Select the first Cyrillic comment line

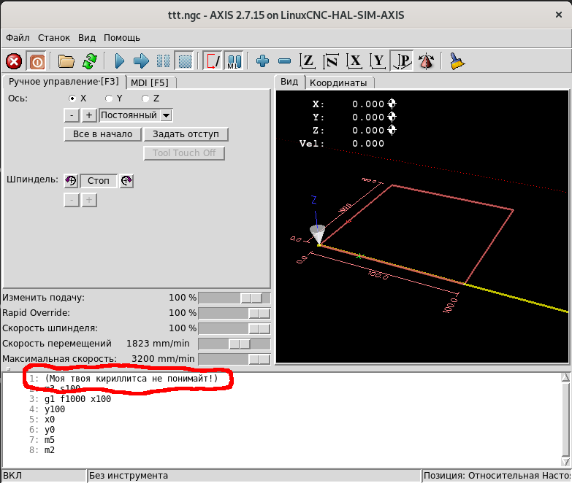coord(131,379)
